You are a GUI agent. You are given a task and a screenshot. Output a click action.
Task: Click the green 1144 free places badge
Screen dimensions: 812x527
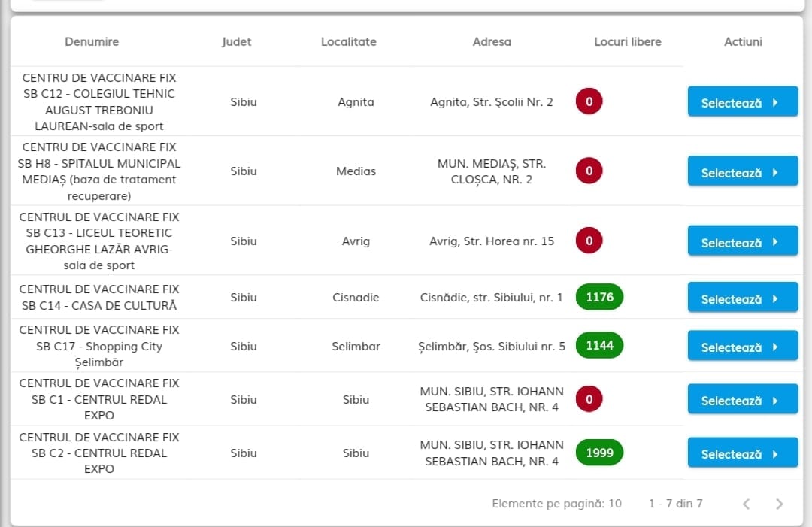pyautogui.click(x=599, y=345)
